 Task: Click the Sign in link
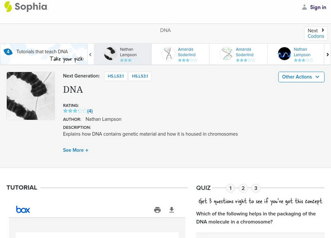[318, 7]
